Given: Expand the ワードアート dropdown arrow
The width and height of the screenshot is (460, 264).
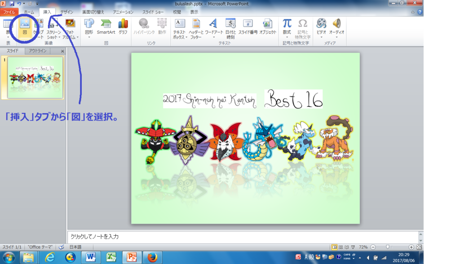Looking at the screenshot, I should coord(213,38).
